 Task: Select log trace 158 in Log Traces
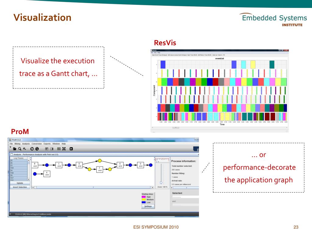tap(19, 173)
